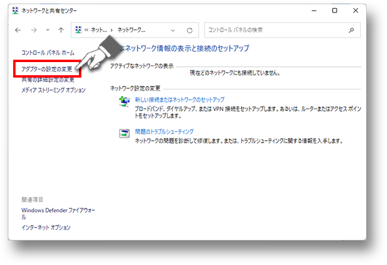Minimize the ネットワークと共有センター window
Screen dimensions: 387x265
point(314,11)
